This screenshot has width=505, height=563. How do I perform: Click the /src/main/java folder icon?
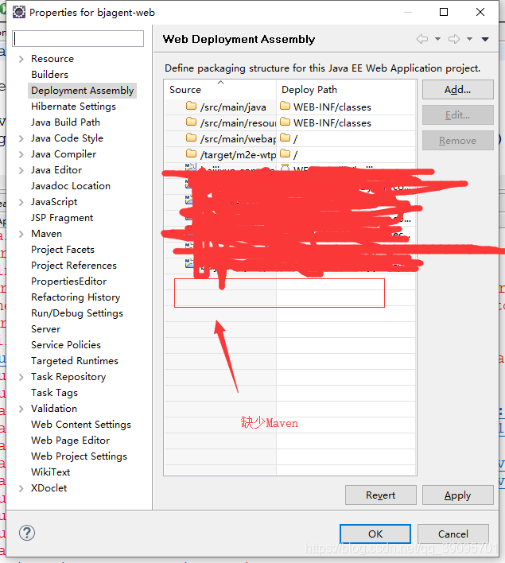click(192, 106)
